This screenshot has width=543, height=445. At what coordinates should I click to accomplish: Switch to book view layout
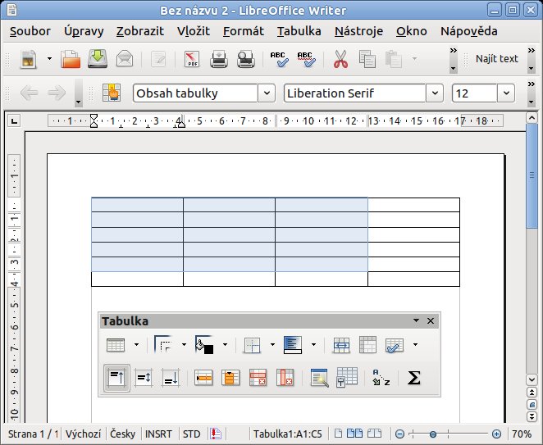[x=374, y=434]
